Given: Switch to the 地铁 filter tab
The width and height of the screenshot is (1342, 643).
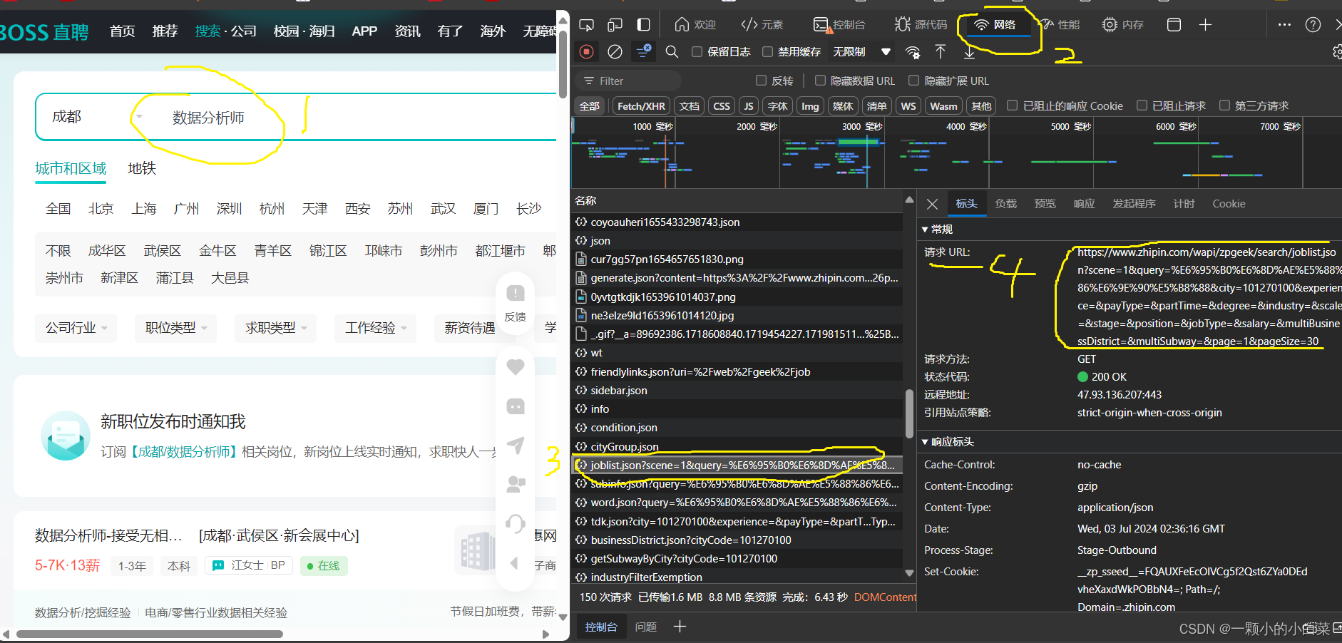Looking at the screenshot, I should tap(141, 168).
